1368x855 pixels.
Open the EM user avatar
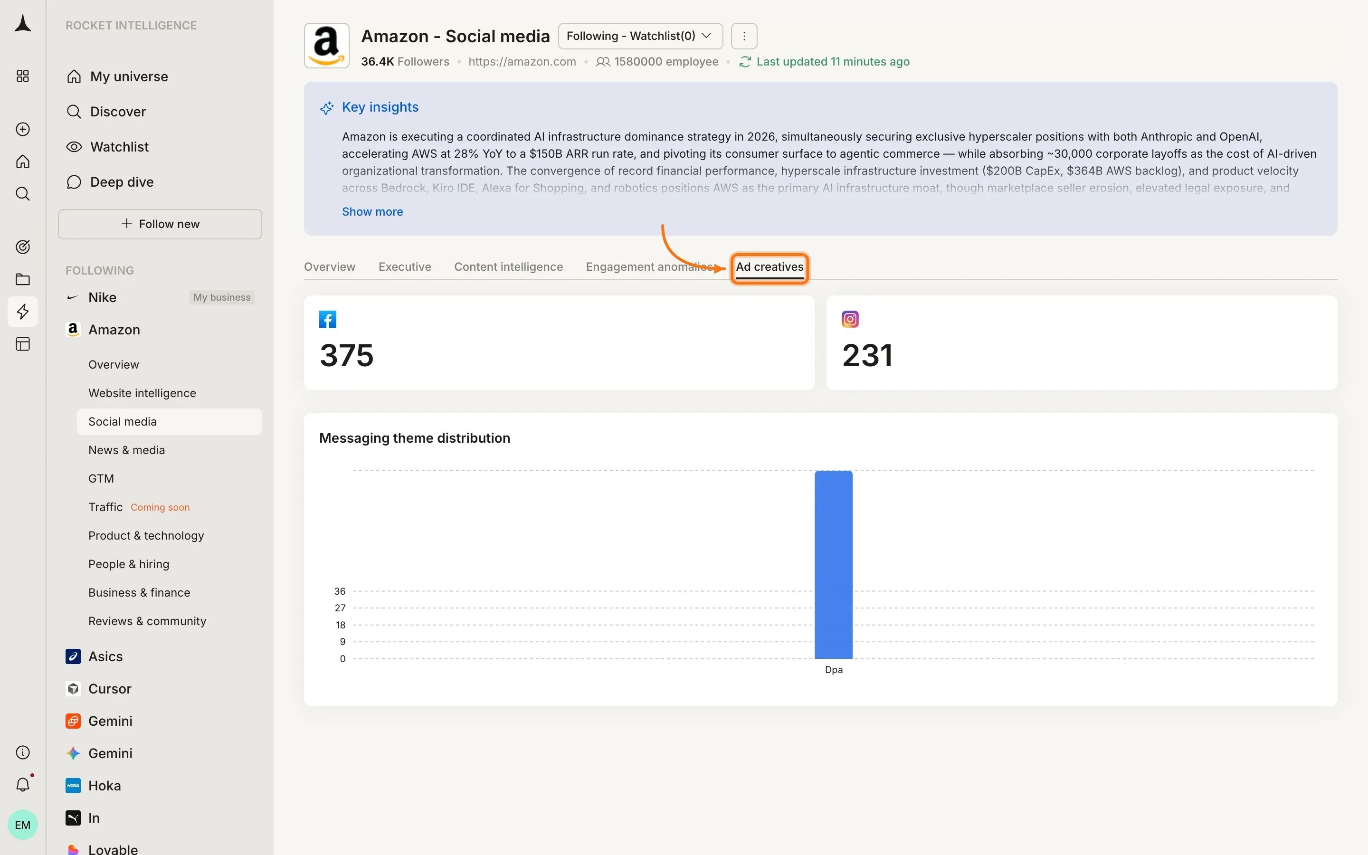click(x=23, y=825)
